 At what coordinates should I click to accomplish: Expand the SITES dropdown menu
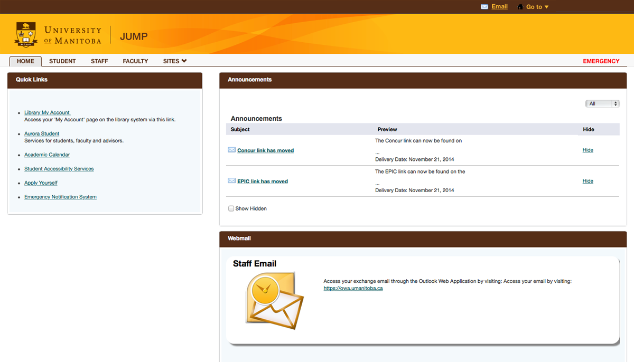pos(174,61)
